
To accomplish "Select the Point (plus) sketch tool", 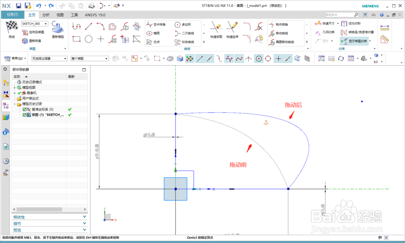I will [100, 39].
